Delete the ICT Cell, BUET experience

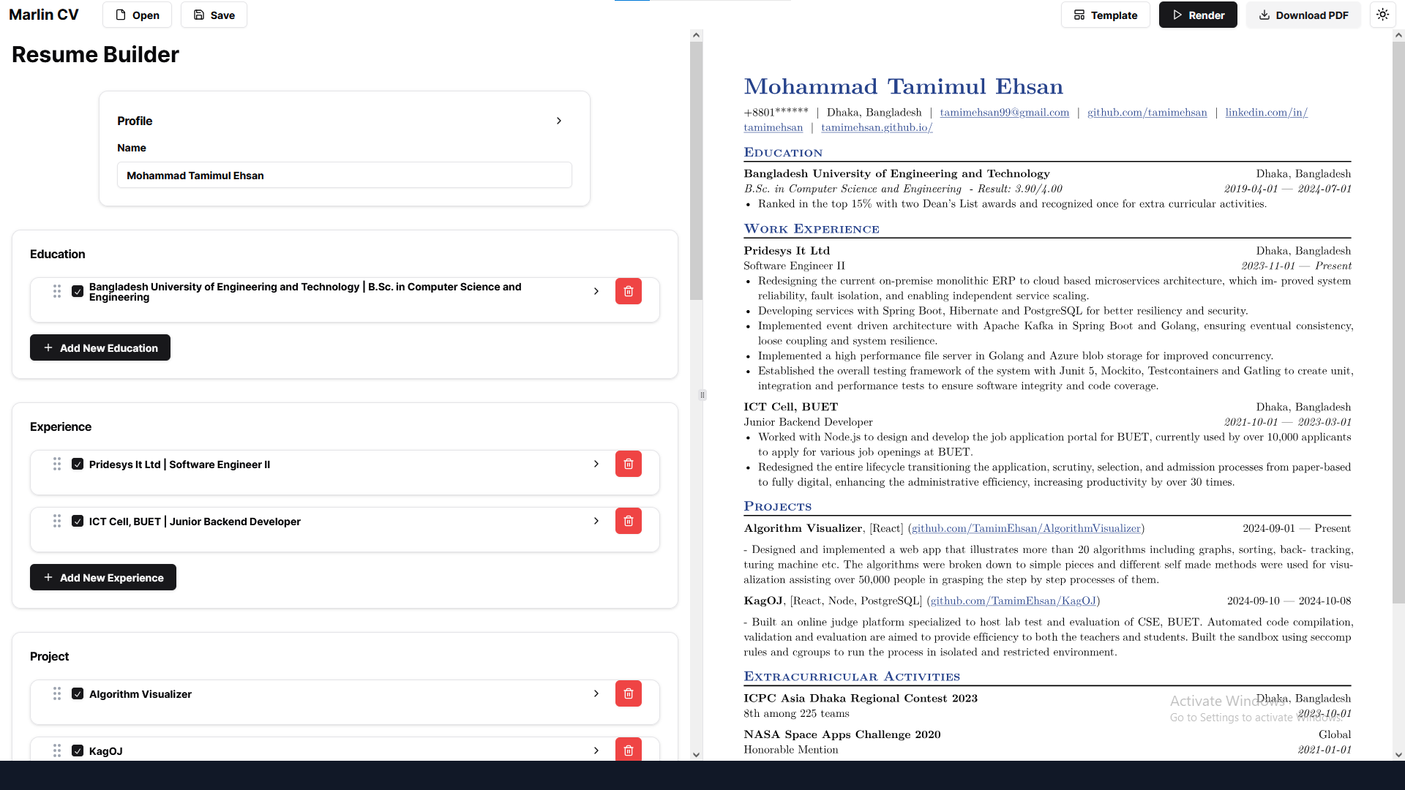628,521
